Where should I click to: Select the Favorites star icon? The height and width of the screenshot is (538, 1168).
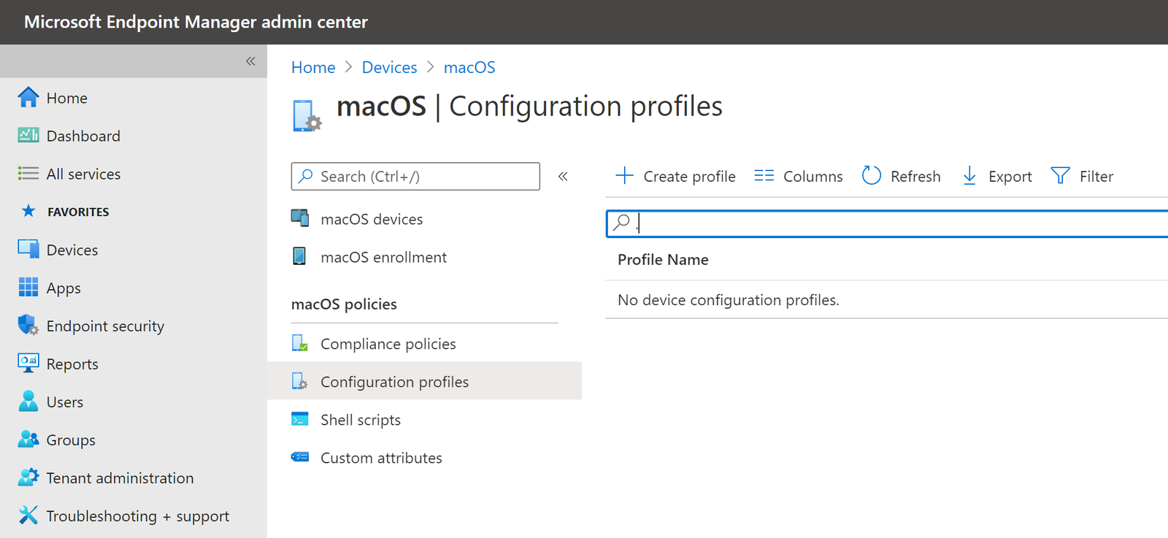pos(28,211)
